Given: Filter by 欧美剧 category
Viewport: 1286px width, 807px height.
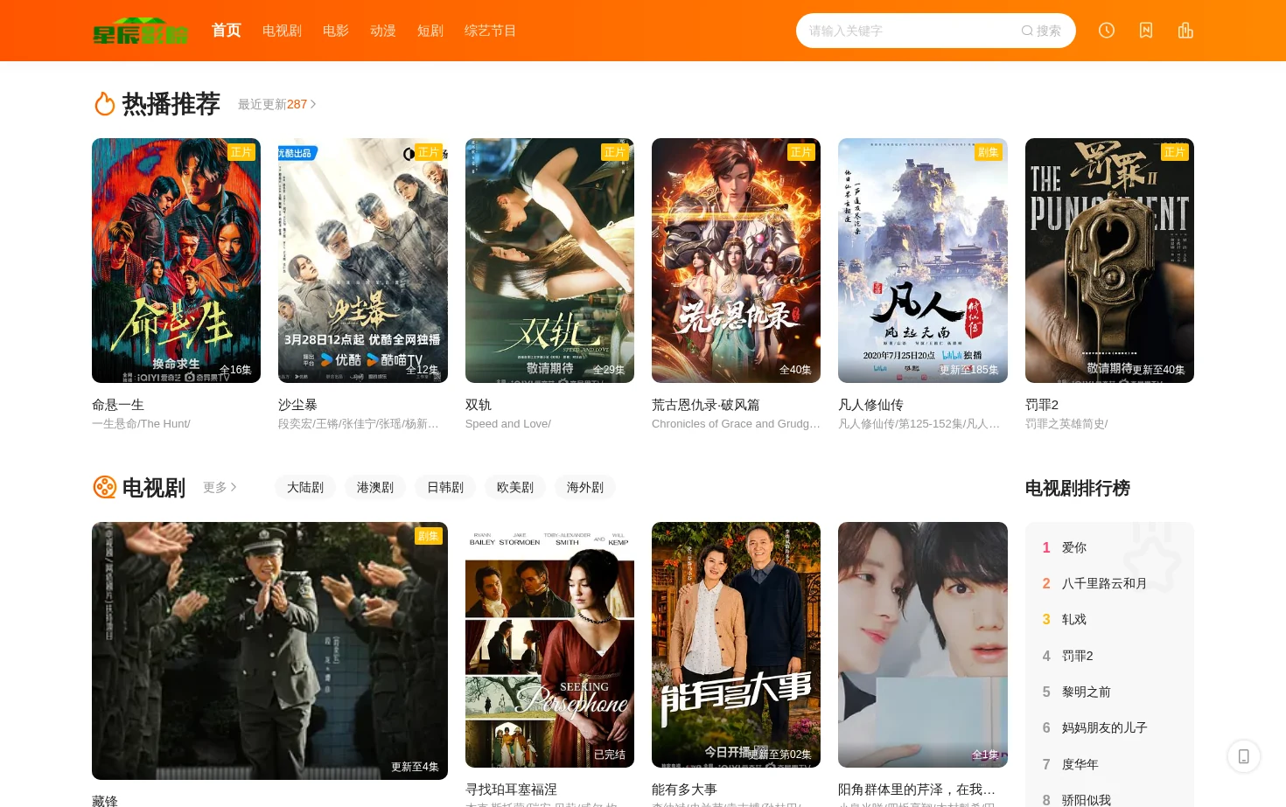Looking at the screenshot, I should tap(515, 487).
